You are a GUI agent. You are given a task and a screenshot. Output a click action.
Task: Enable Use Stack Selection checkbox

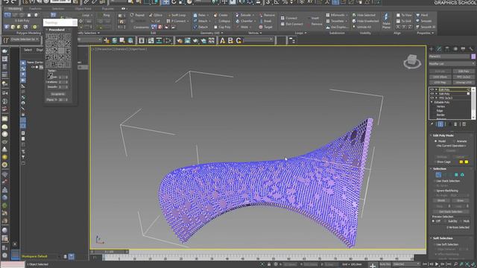click(435, 181)
